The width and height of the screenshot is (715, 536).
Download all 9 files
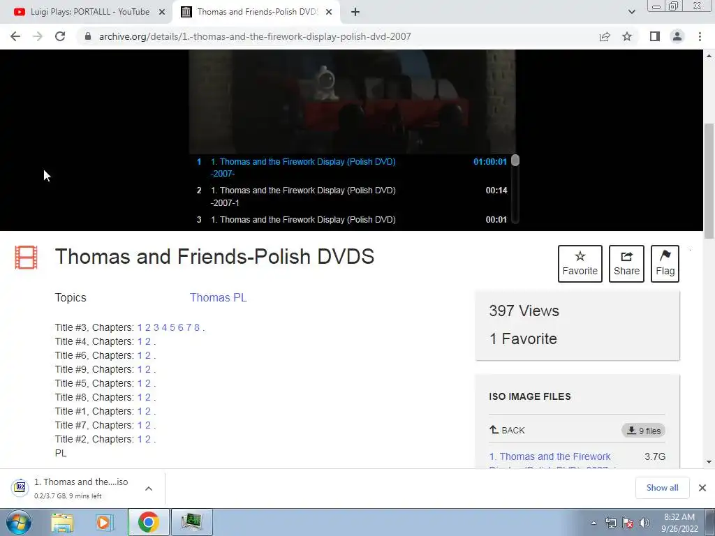[x=643, y=431]
